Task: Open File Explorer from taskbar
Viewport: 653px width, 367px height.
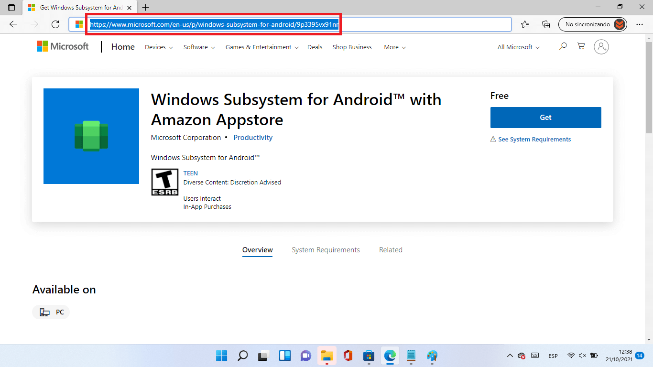Action: 327,356
